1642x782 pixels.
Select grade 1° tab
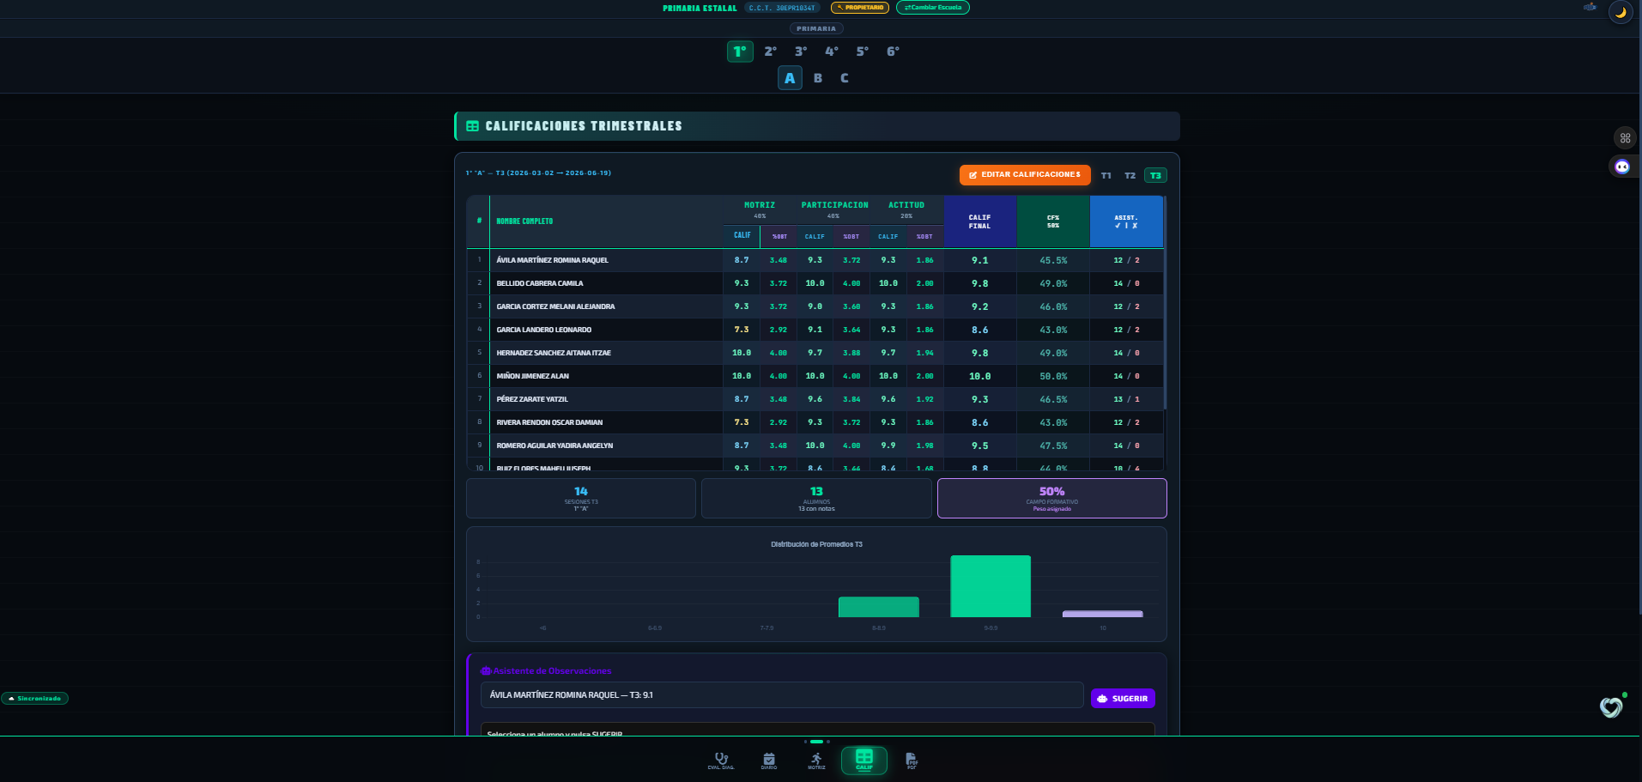(x=740, y=52)
